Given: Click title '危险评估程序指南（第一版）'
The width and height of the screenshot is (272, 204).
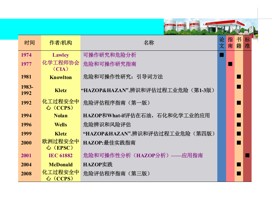Looking at the screenshot, I should (x=117, y=103).
